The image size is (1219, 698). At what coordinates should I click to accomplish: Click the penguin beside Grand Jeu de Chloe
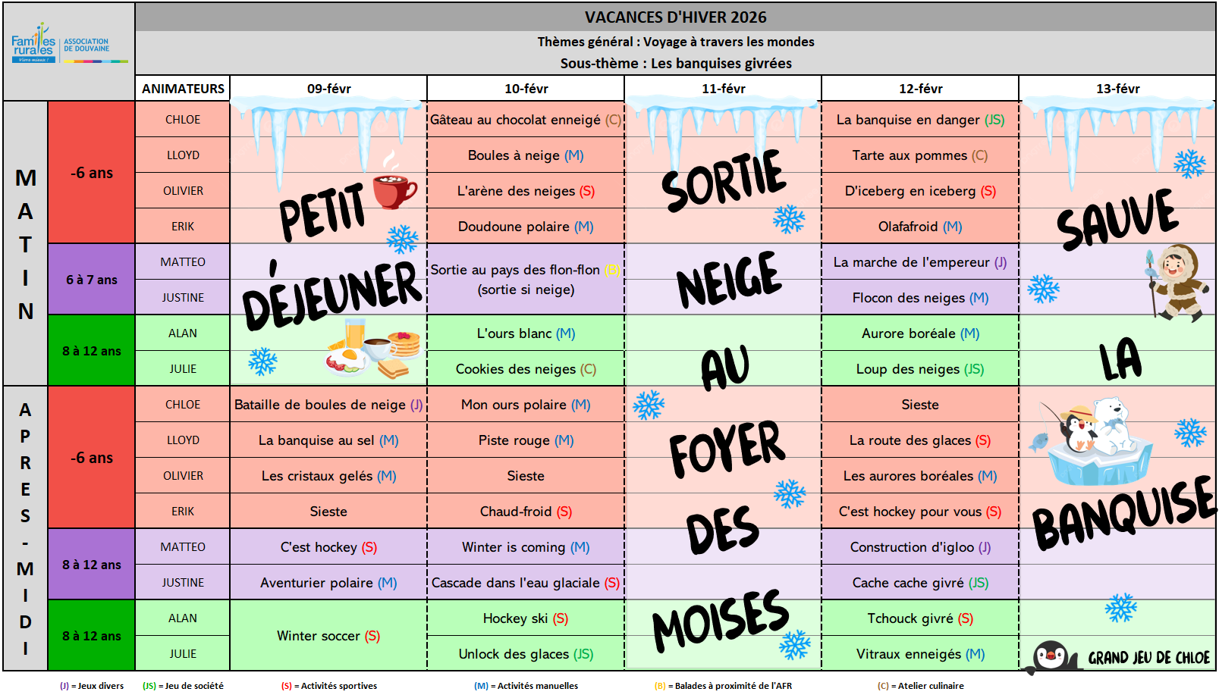(1051, 656)
